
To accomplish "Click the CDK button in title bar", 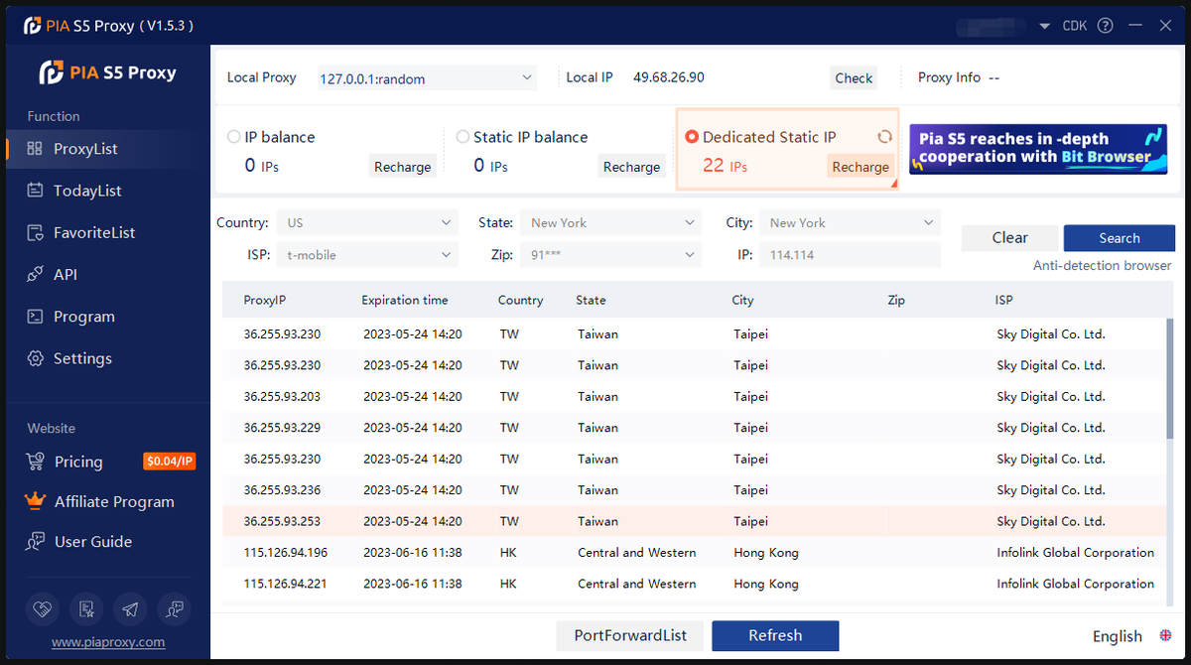I will 1075,26.
